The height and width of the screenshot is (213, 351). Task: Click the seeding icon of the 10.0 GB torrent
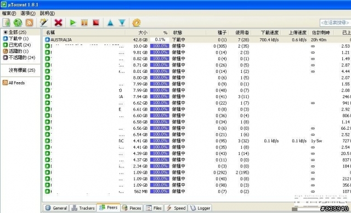coord(47,46)
